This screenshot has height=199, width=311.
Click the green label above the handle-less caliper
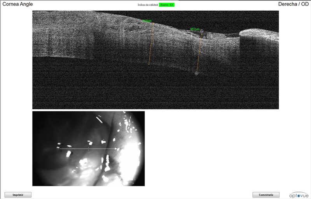click(147, 21)
